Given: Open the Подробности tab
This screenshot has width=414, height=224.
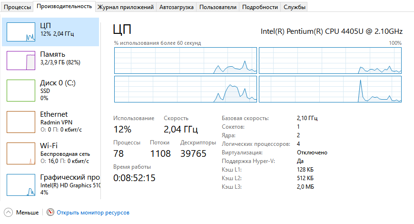Looking at the screenshot, I should 260,7.
